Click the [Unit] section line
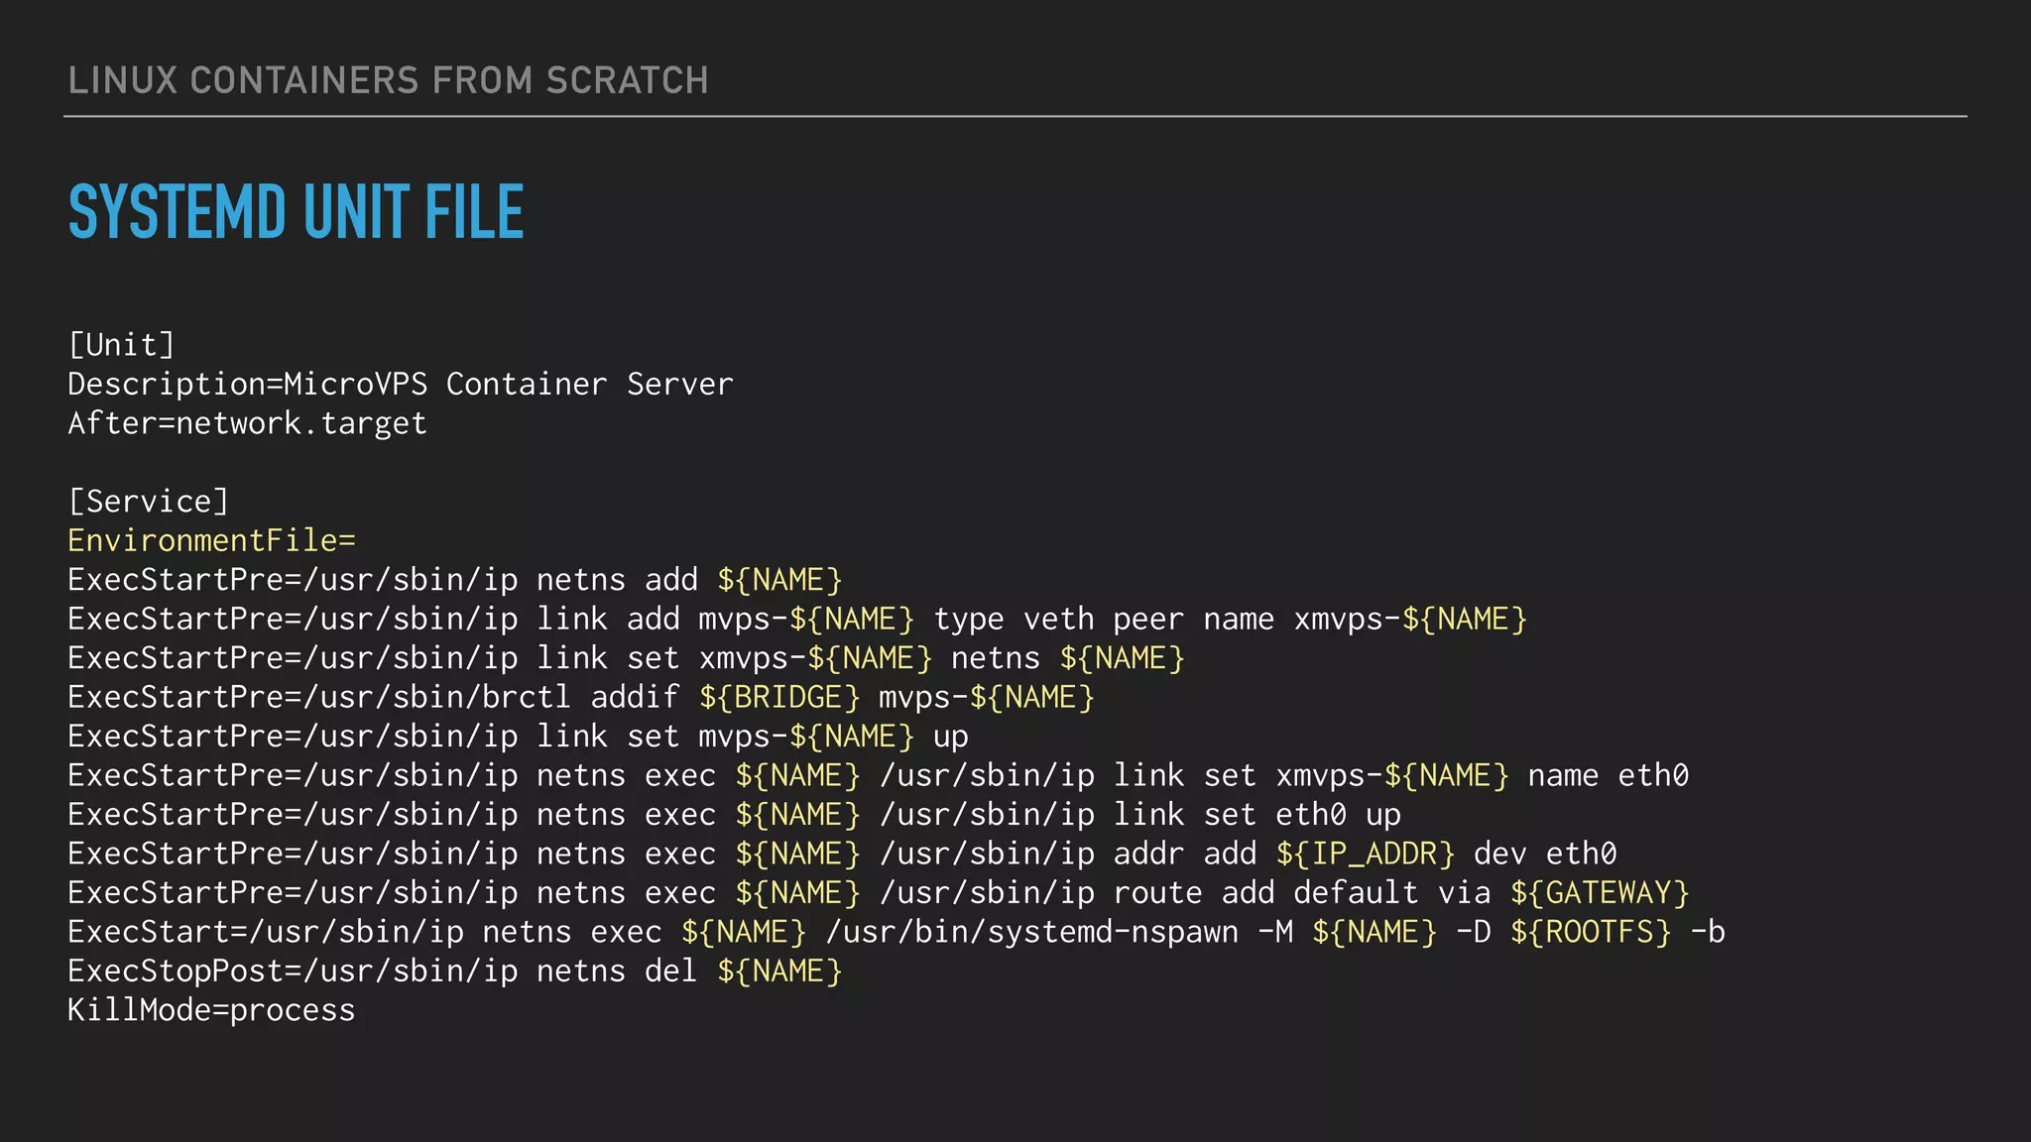The width and height of the screenshot is (2031, 1142). (x=121, y=345)
